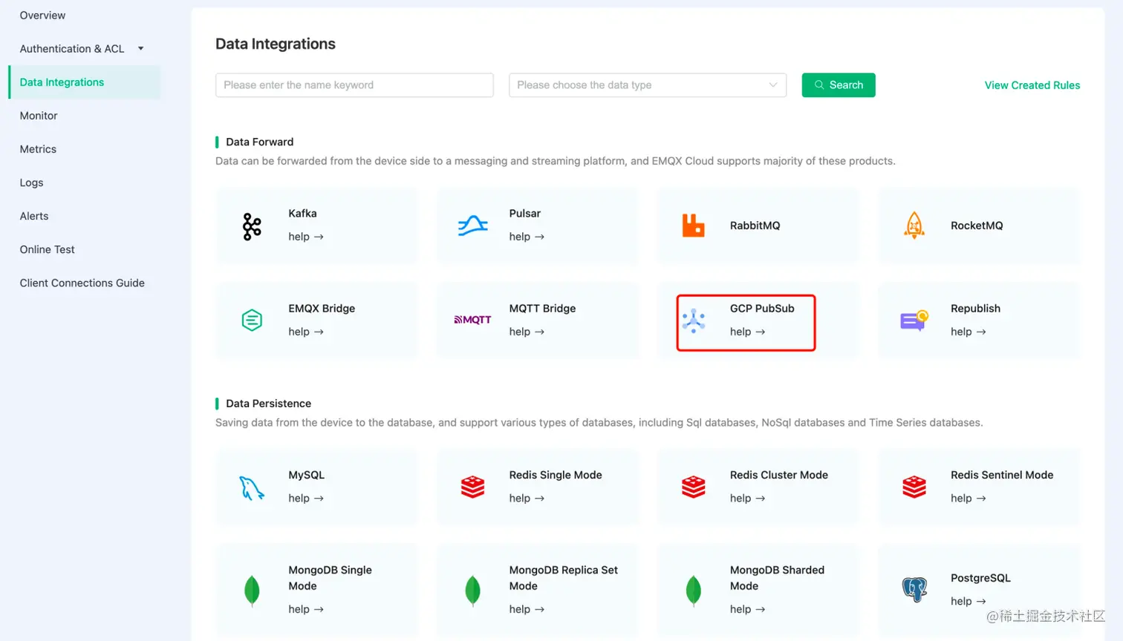Open the View Created Rules link
The height and width of the screenshot is (641, 1123).
[1032, 85]
